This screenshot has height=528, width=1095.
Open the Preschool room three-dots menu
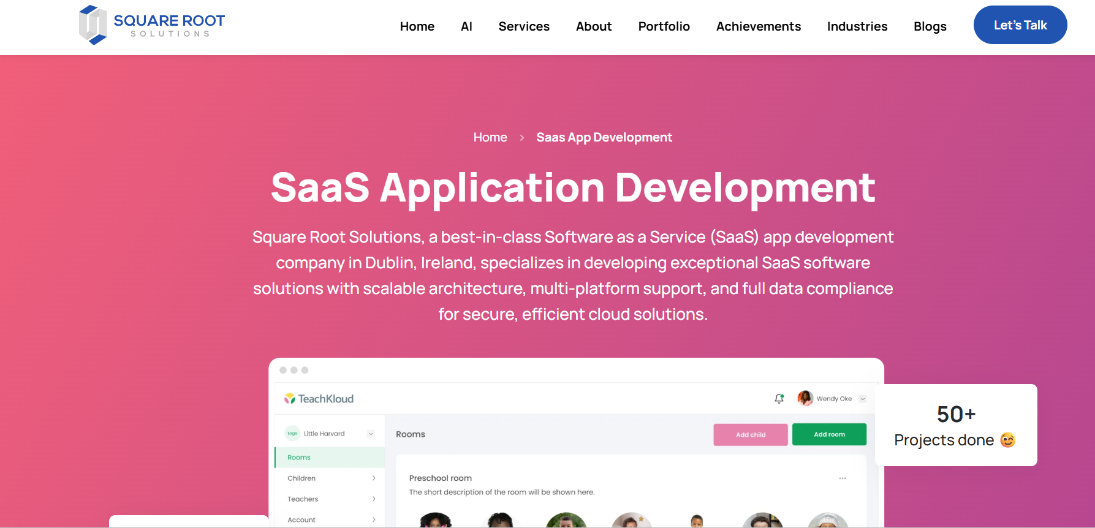point(843,478)
